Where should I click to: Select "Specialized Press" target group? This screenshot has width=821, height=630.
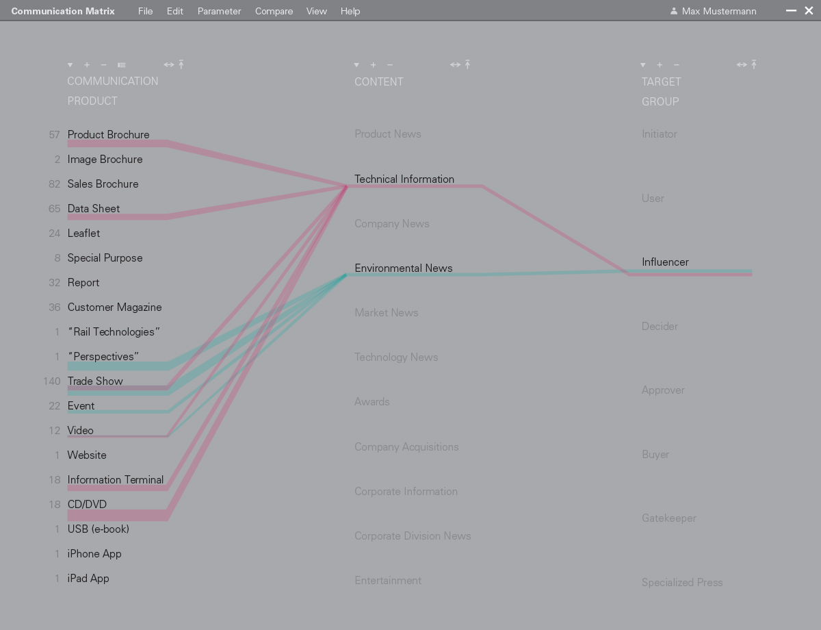point(682,583)
